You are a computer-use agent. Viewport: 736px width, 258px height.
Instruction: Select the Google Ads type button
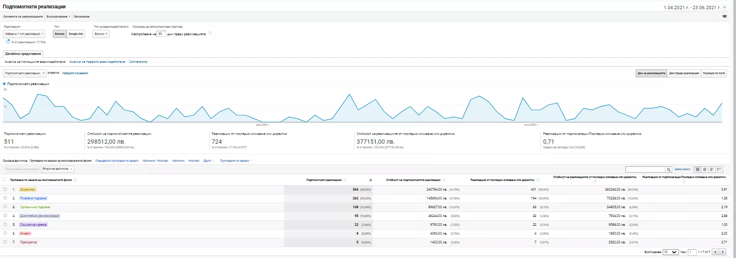click(76, 34)
